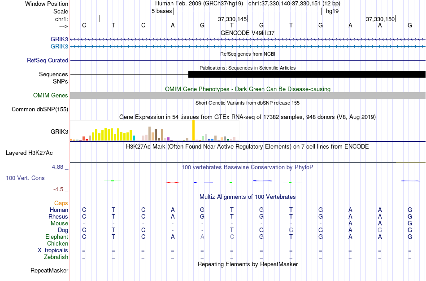Click the chr1: ruler label
This screenshot has width=426, height=281.
[x=62, y=19]
